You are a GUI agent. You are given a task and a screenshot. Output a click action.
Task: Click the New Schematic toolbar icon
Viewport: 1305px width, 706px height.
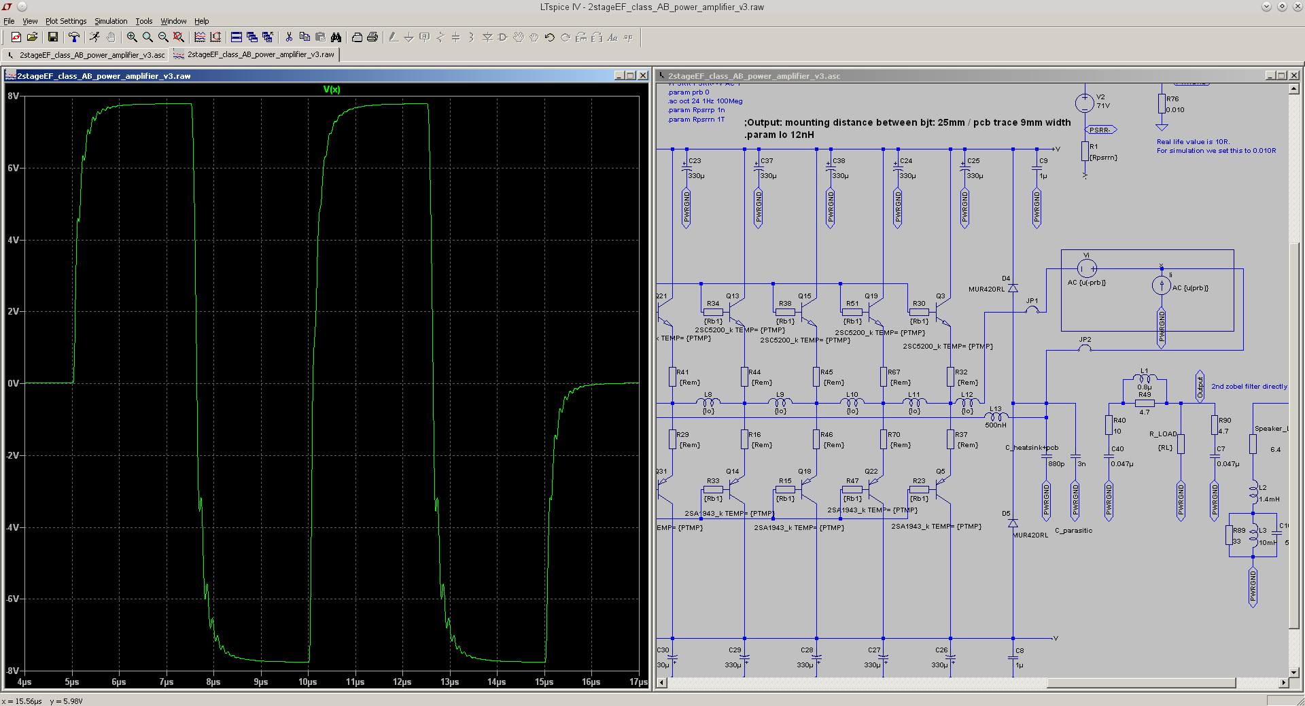click(16, 37)
